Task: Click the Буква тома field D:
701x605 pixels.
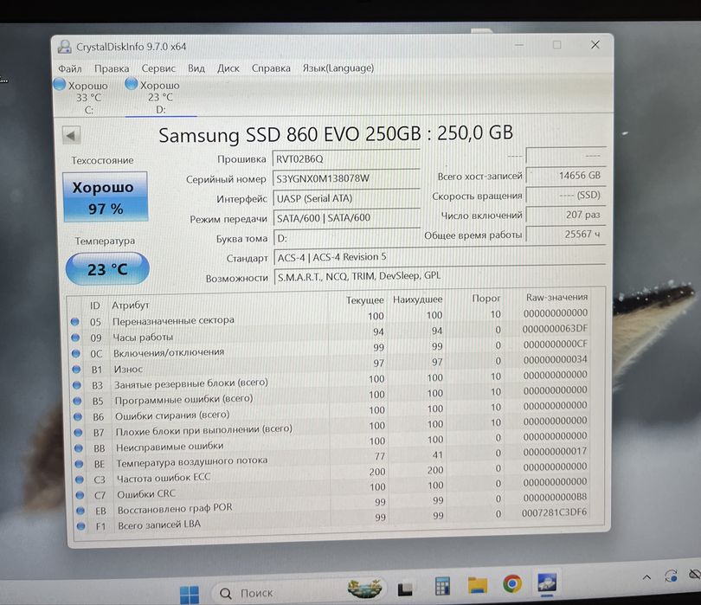Action: click(x=347, y=238)
